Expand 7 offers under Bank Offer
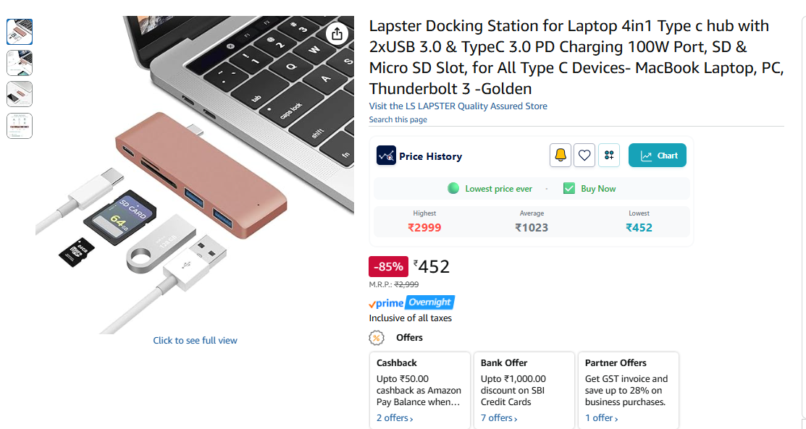The width and height of the screenshot is (806, 429). click(499, 418)
